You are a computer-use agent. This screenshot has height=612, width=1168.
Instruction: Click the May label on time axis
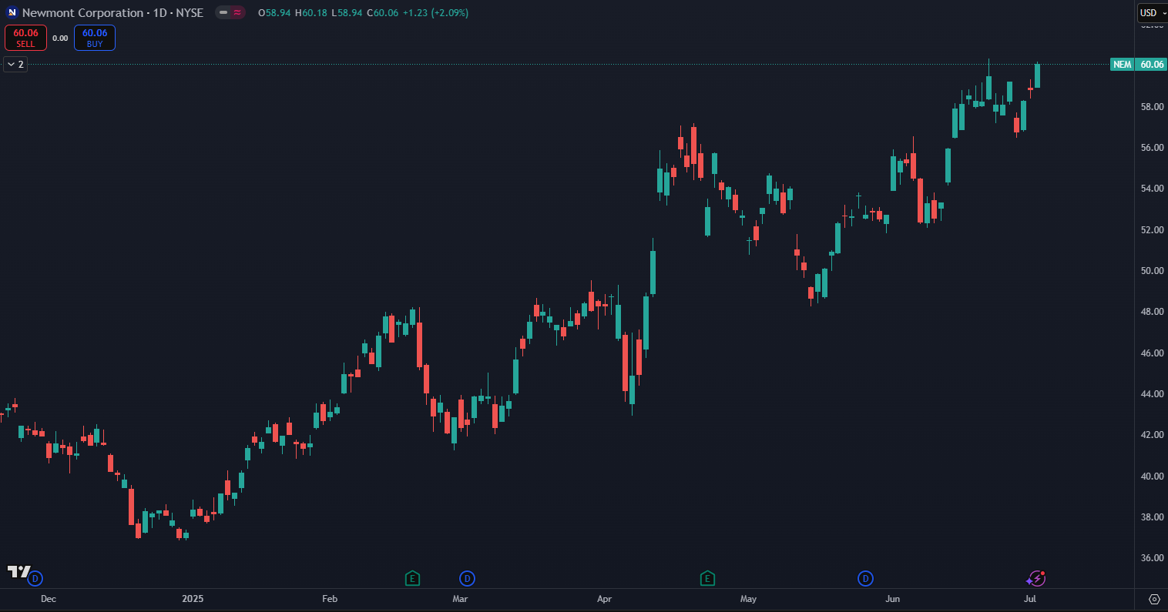coord(748,599)
